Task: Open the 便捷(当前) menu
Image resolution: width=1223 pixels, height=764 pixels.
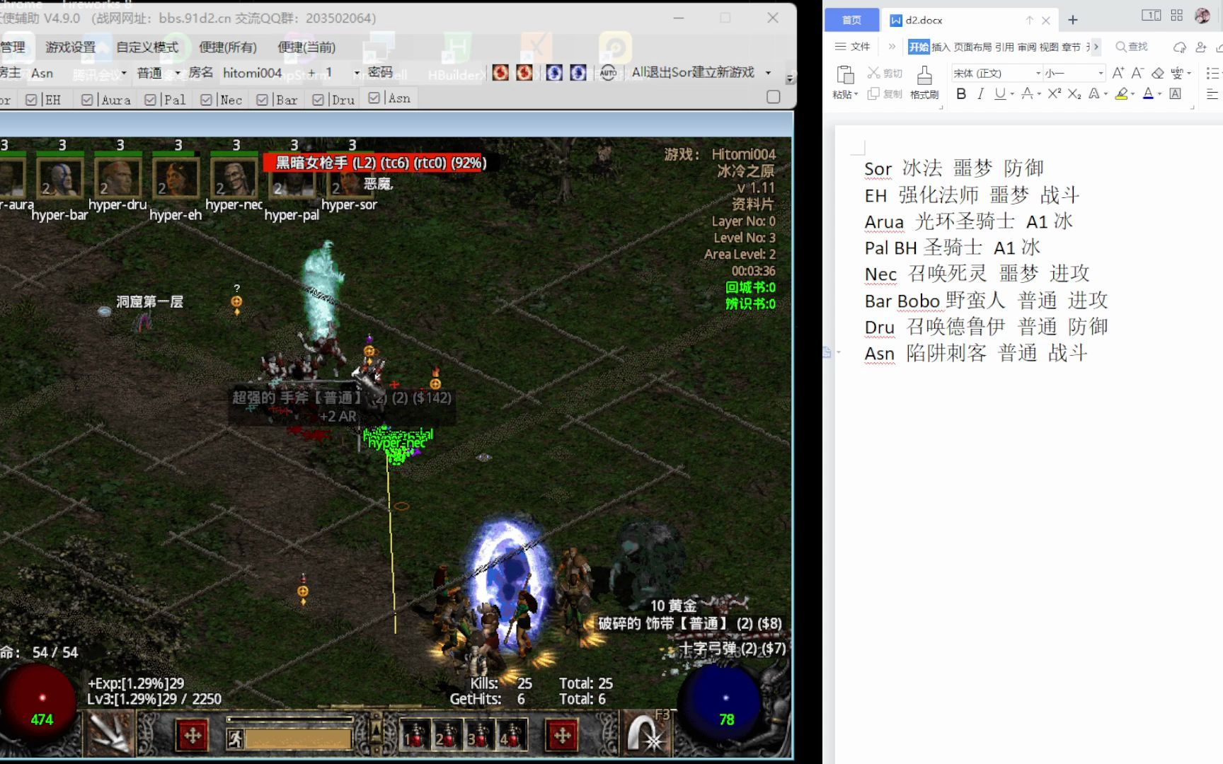Action: click(x=306, y=47)
